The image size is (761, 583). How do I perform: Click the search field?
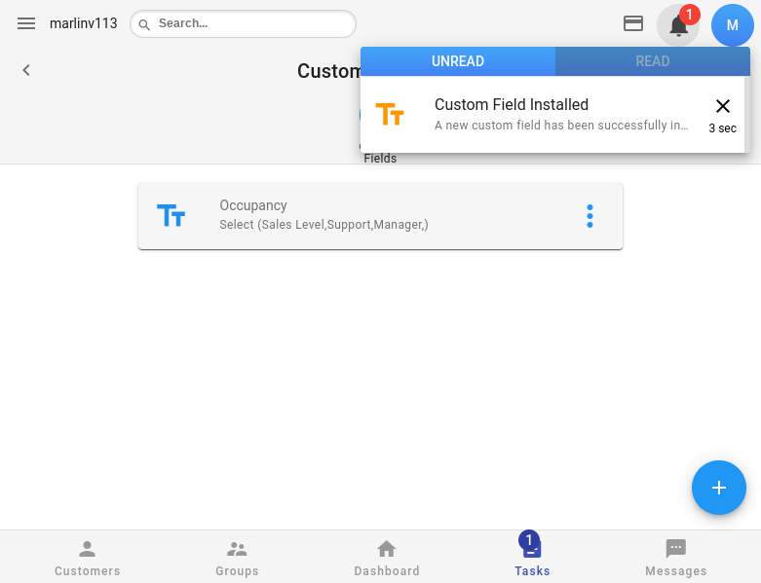[x=244, y=23]
